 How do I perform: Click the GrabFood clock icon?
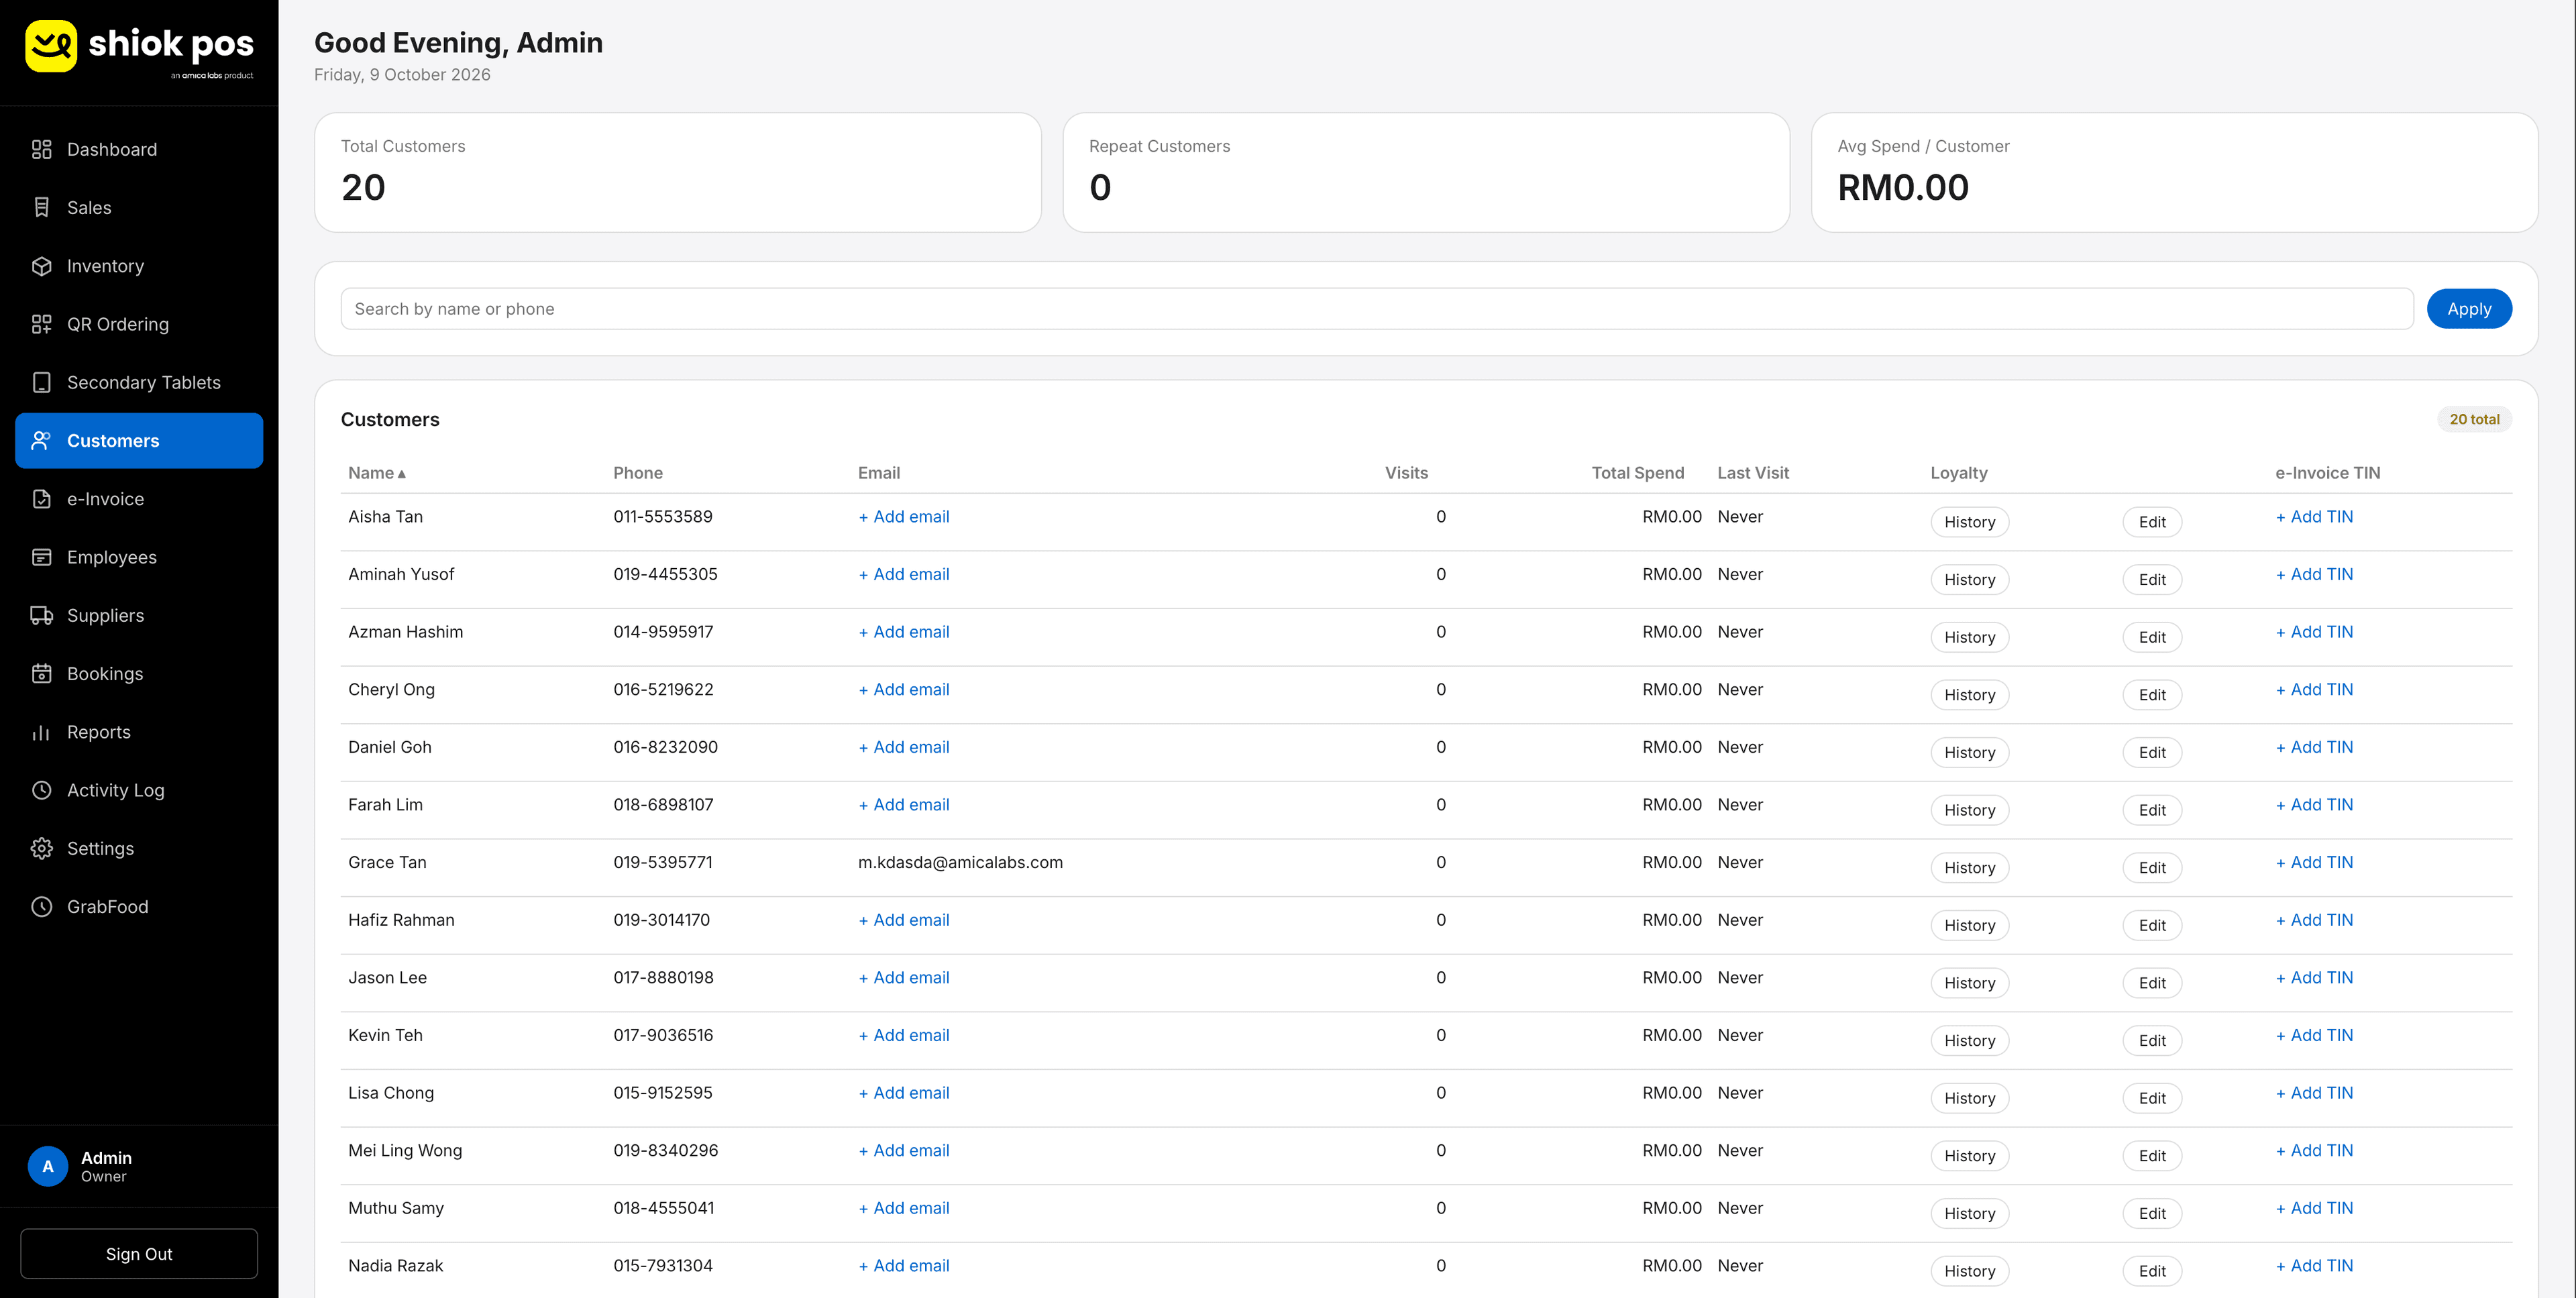(41, 906)
